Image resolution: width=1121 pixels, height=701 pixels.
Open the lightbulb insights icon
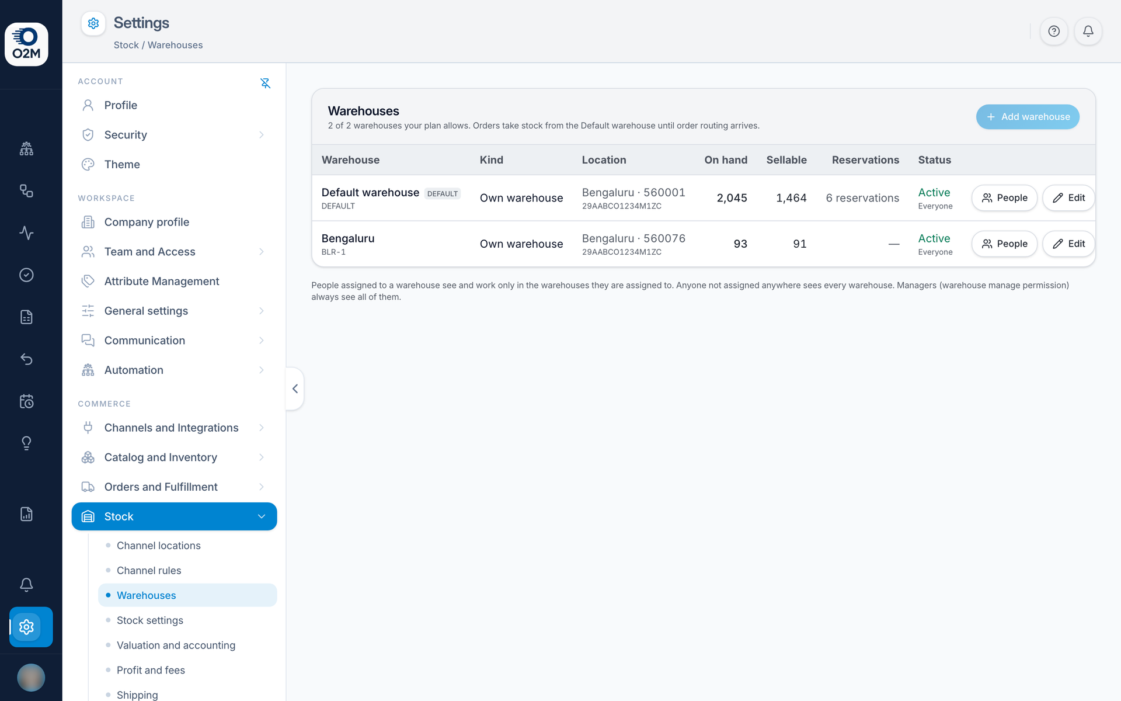tap(26, 443)
